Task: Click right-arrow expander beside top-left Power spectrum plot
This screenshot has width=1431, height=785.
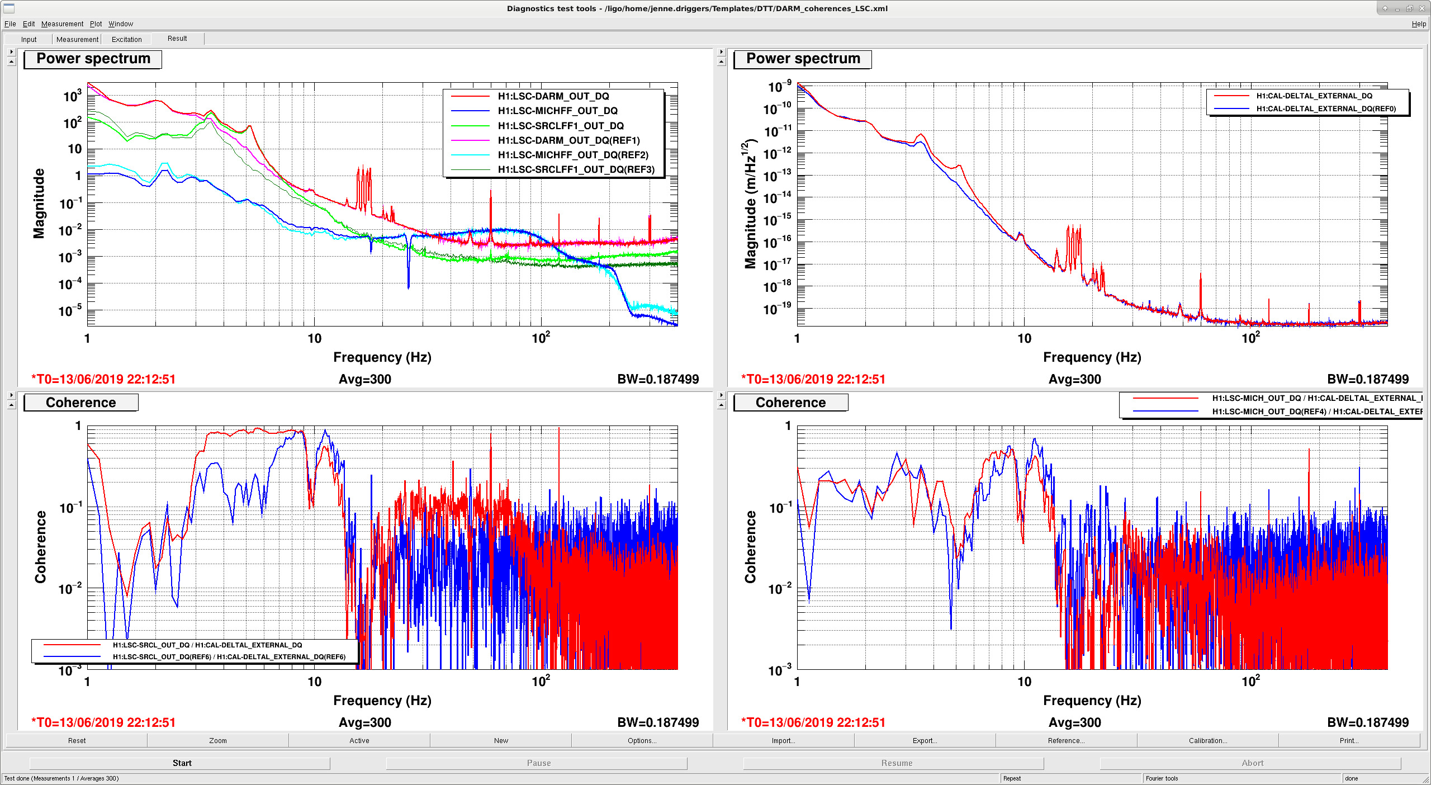Action: tap(11, 51)
